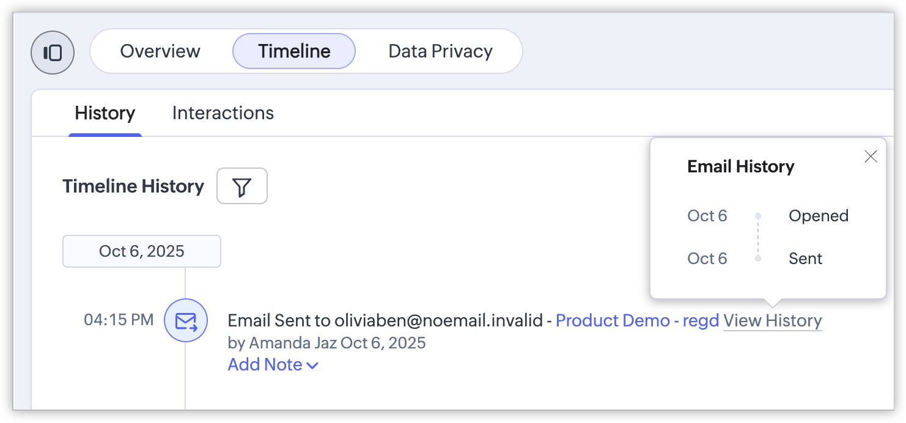This screenshot has width=906, height=423.
Task: Click the Oct 6, 2025 date marker
Action: coord(142,251)
